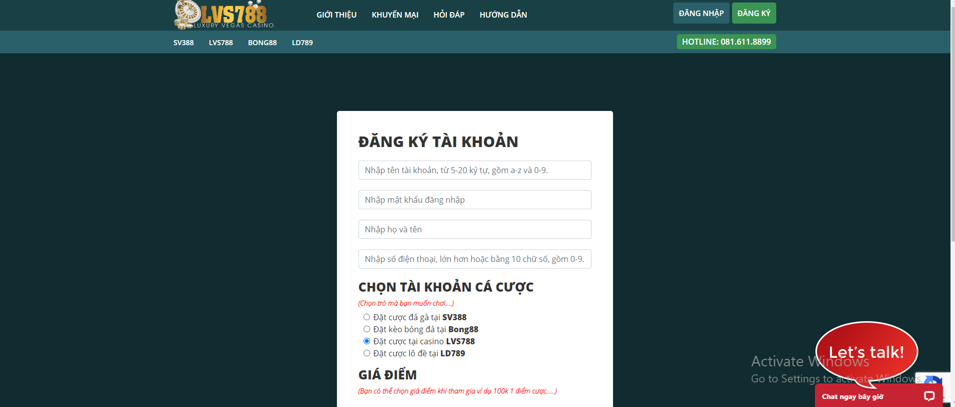Screen dimensions: 955x407
Task: Focus the phone number input field
Action: (475, 259)
